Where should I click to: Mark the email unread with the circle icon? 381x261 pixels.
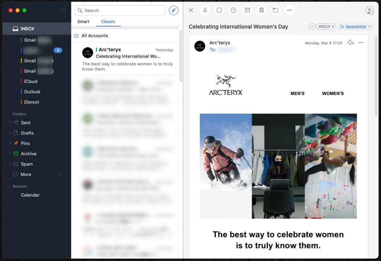219,10
